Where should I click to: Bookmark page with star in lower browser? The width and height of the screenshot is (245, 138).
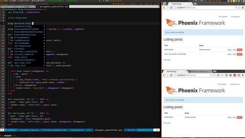tap(214, 75)
